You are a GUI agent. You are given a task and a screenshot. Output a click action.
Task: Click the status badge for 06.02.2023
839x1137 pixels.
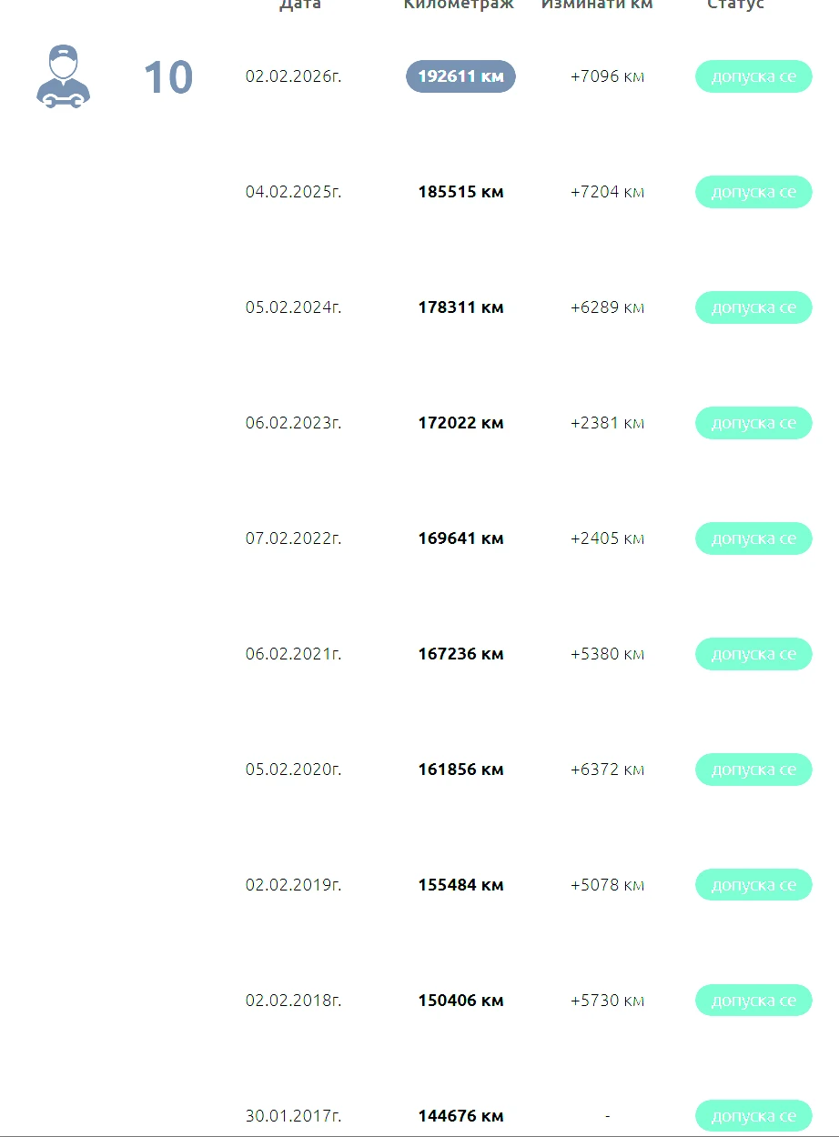[753, 423]
